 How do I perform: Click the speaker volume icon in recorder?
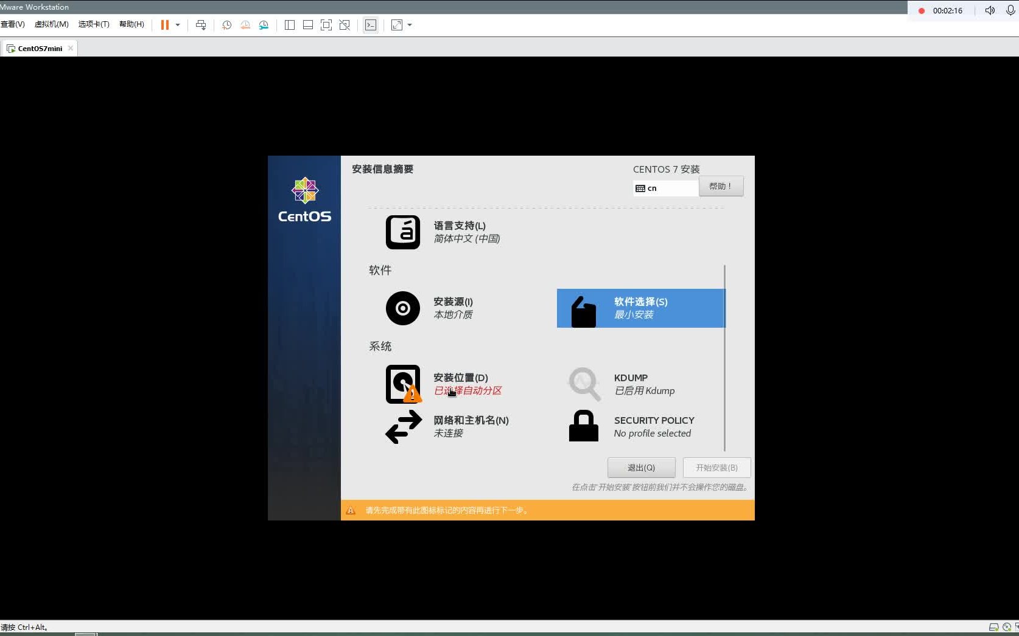990,10
